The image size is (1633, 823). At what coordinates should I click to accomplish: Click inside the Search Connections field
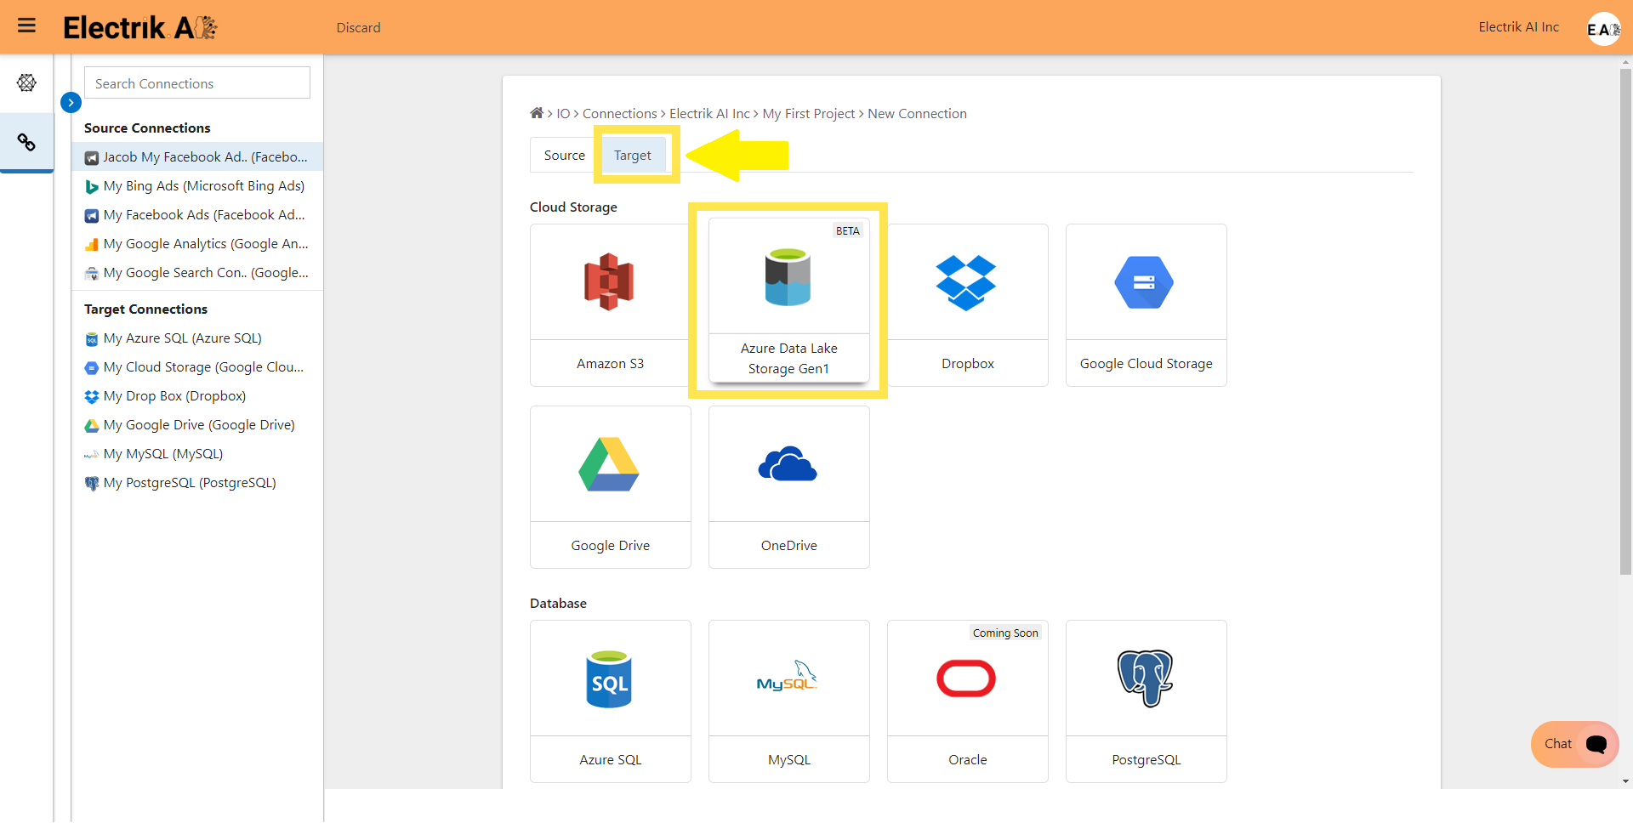coord(196,82)
